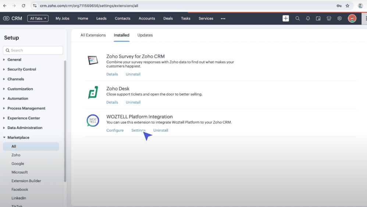The image size is (367, 207).
Task: Switch to the Updates tab
Action: point(145,35)
